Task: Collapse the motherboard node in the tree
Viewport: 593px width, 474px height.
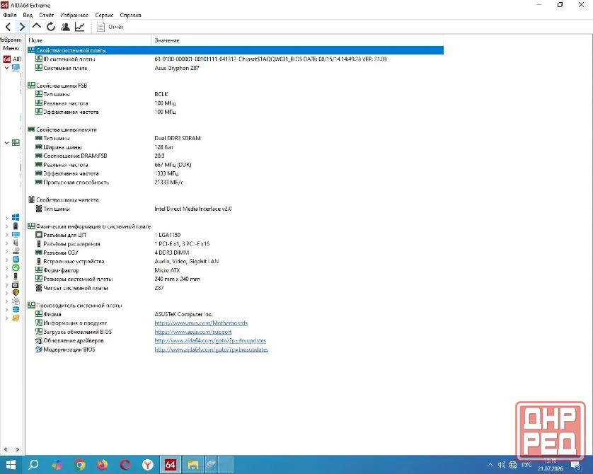Action: pyautogui.click(x=6, y=142)
